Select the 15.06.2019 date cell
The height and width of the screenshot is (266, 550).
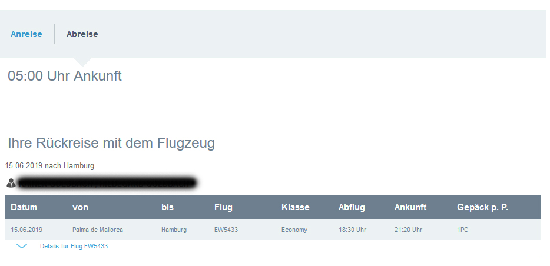(x=26, y=230)
